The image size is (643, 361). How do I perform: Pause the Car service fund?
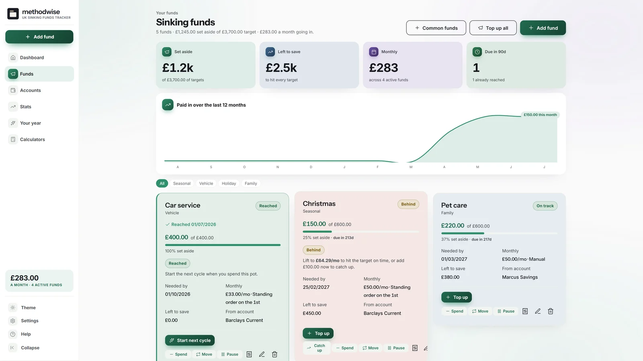(x=230, y=354)
